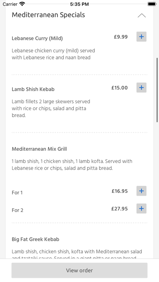Click the £27.95 price for two
Viewport: 159px width, 282px height.
coord(120,209)
